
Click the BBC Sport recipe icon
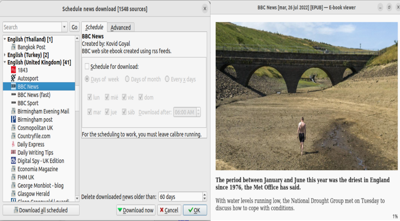[x=13, y=103]
